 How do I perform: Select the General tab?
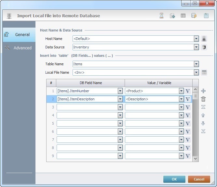pos(19,34)
